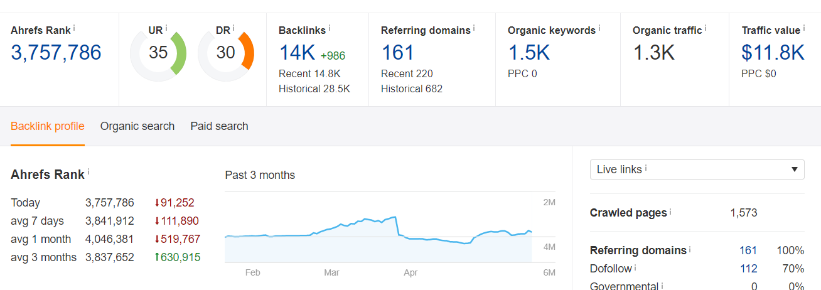Screen dimensions: 821x290
Task: Open the Backlink profile tab
Action: [48, 126]
